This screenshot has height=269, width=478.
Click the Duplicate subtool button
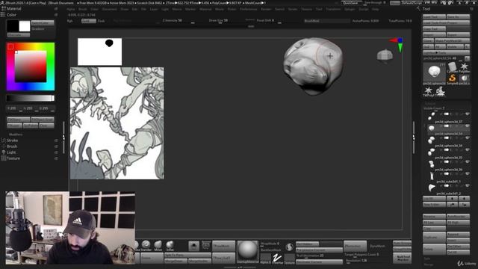pos(434,237)
